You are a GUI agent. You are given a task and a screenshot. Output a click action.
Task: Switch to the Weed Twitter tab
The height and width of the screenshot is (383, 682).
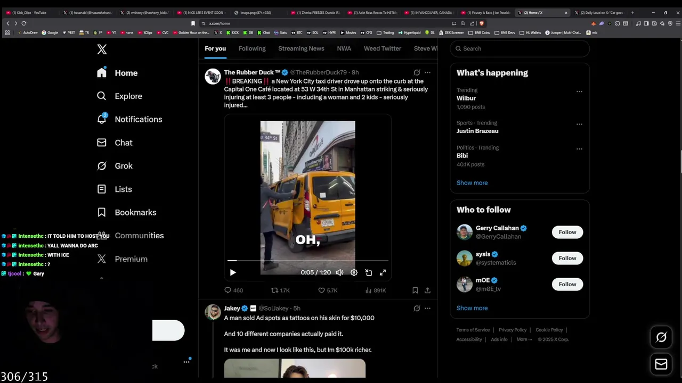[383, 48]
